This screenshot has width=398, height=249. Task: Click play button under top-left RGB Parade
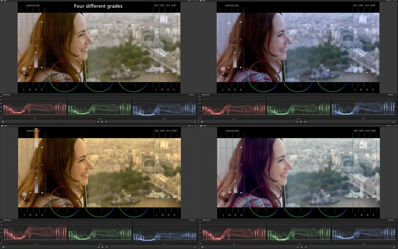(102, 122)
